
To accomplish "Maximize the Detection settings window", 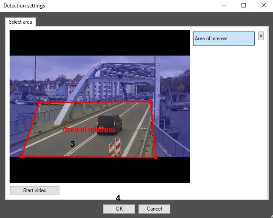I will 244,6.
